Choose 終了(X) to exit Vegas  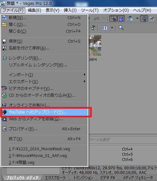click(44, 139)
